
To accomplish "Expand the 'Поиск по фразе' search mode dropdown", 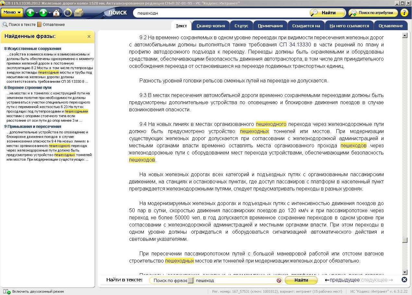I will coord(190,280).
